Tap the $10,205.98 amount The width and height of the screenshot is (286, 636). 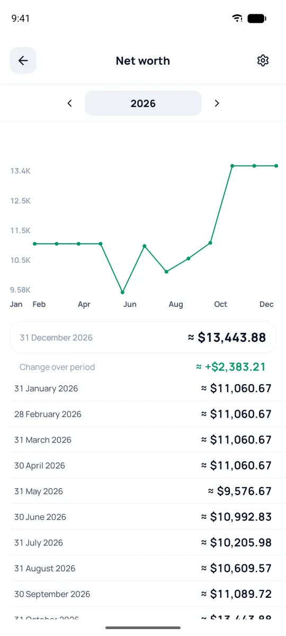(x=237, y=543)
